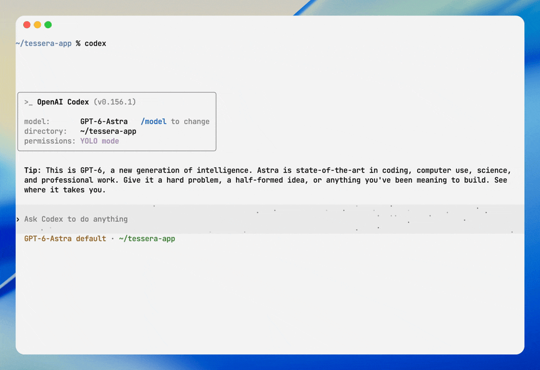
Task: Click the 'Tip:' label in the tip paragraph
Action: [x=33, y=170]
